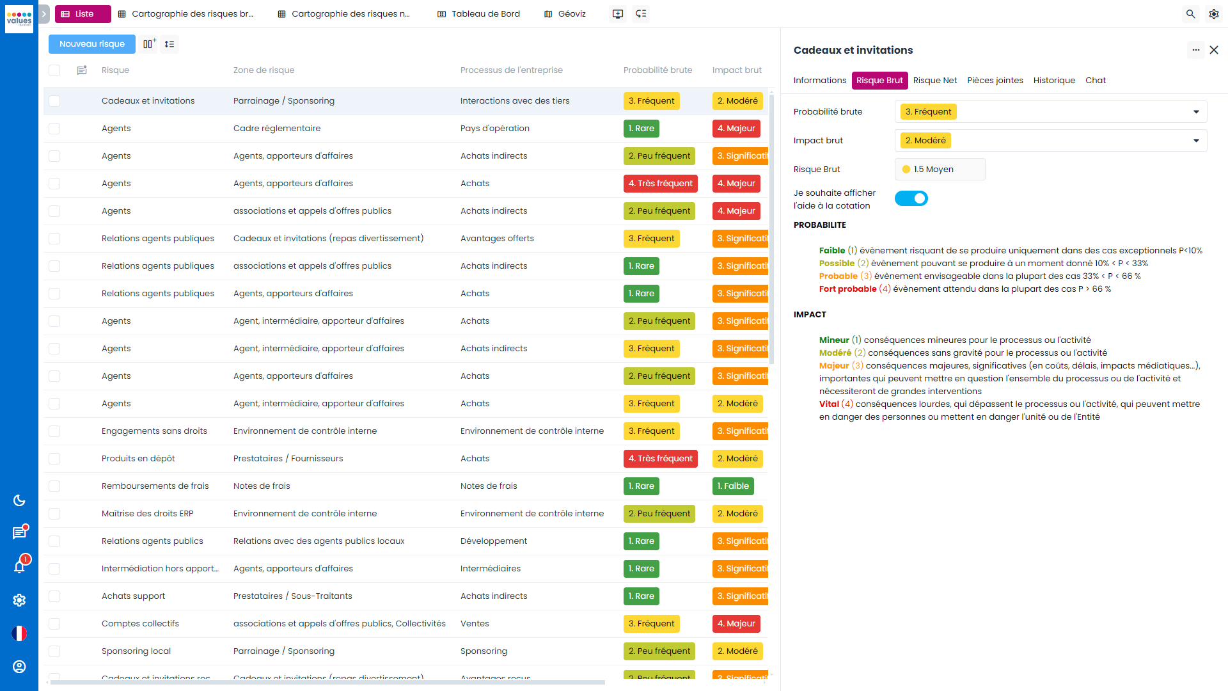Screen dimensions: 1228x691
Task: Open the Intermédiation hors apport... risk
Action: 160,569
